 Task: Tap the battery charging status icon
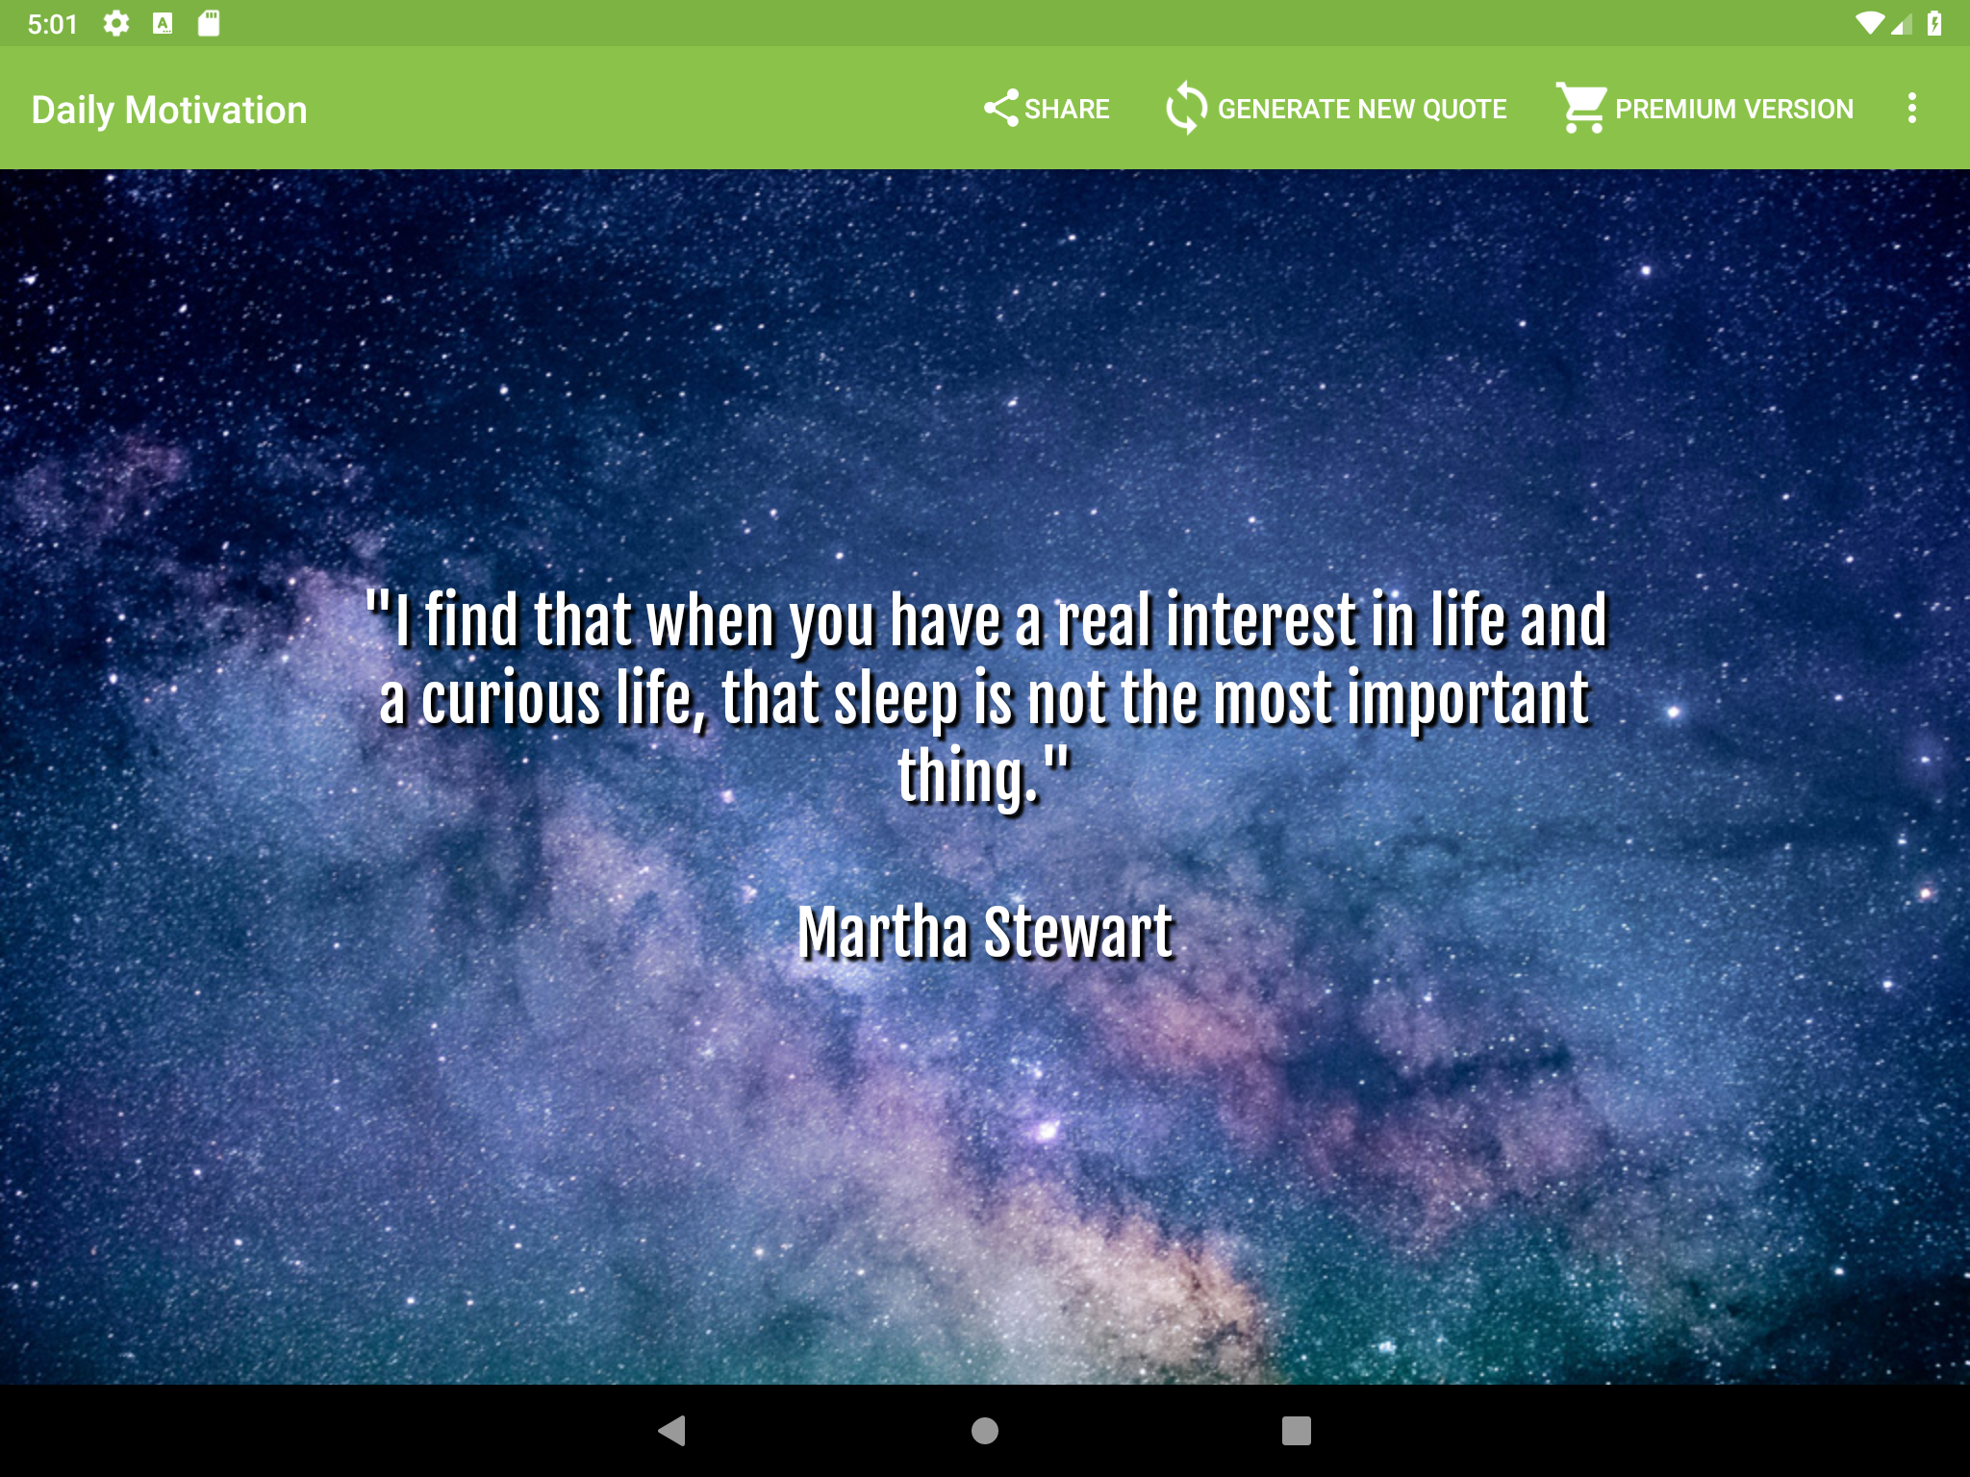[1934, 23]
